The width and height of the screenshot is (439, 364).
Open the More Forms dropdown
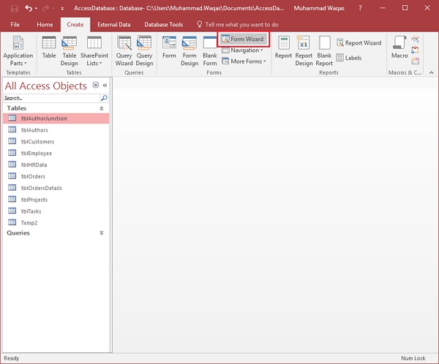(244, 61)
